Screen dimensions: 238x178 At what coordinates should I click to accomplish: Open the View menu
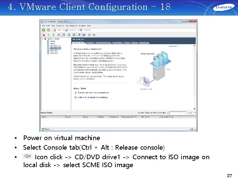coord(53,26)
